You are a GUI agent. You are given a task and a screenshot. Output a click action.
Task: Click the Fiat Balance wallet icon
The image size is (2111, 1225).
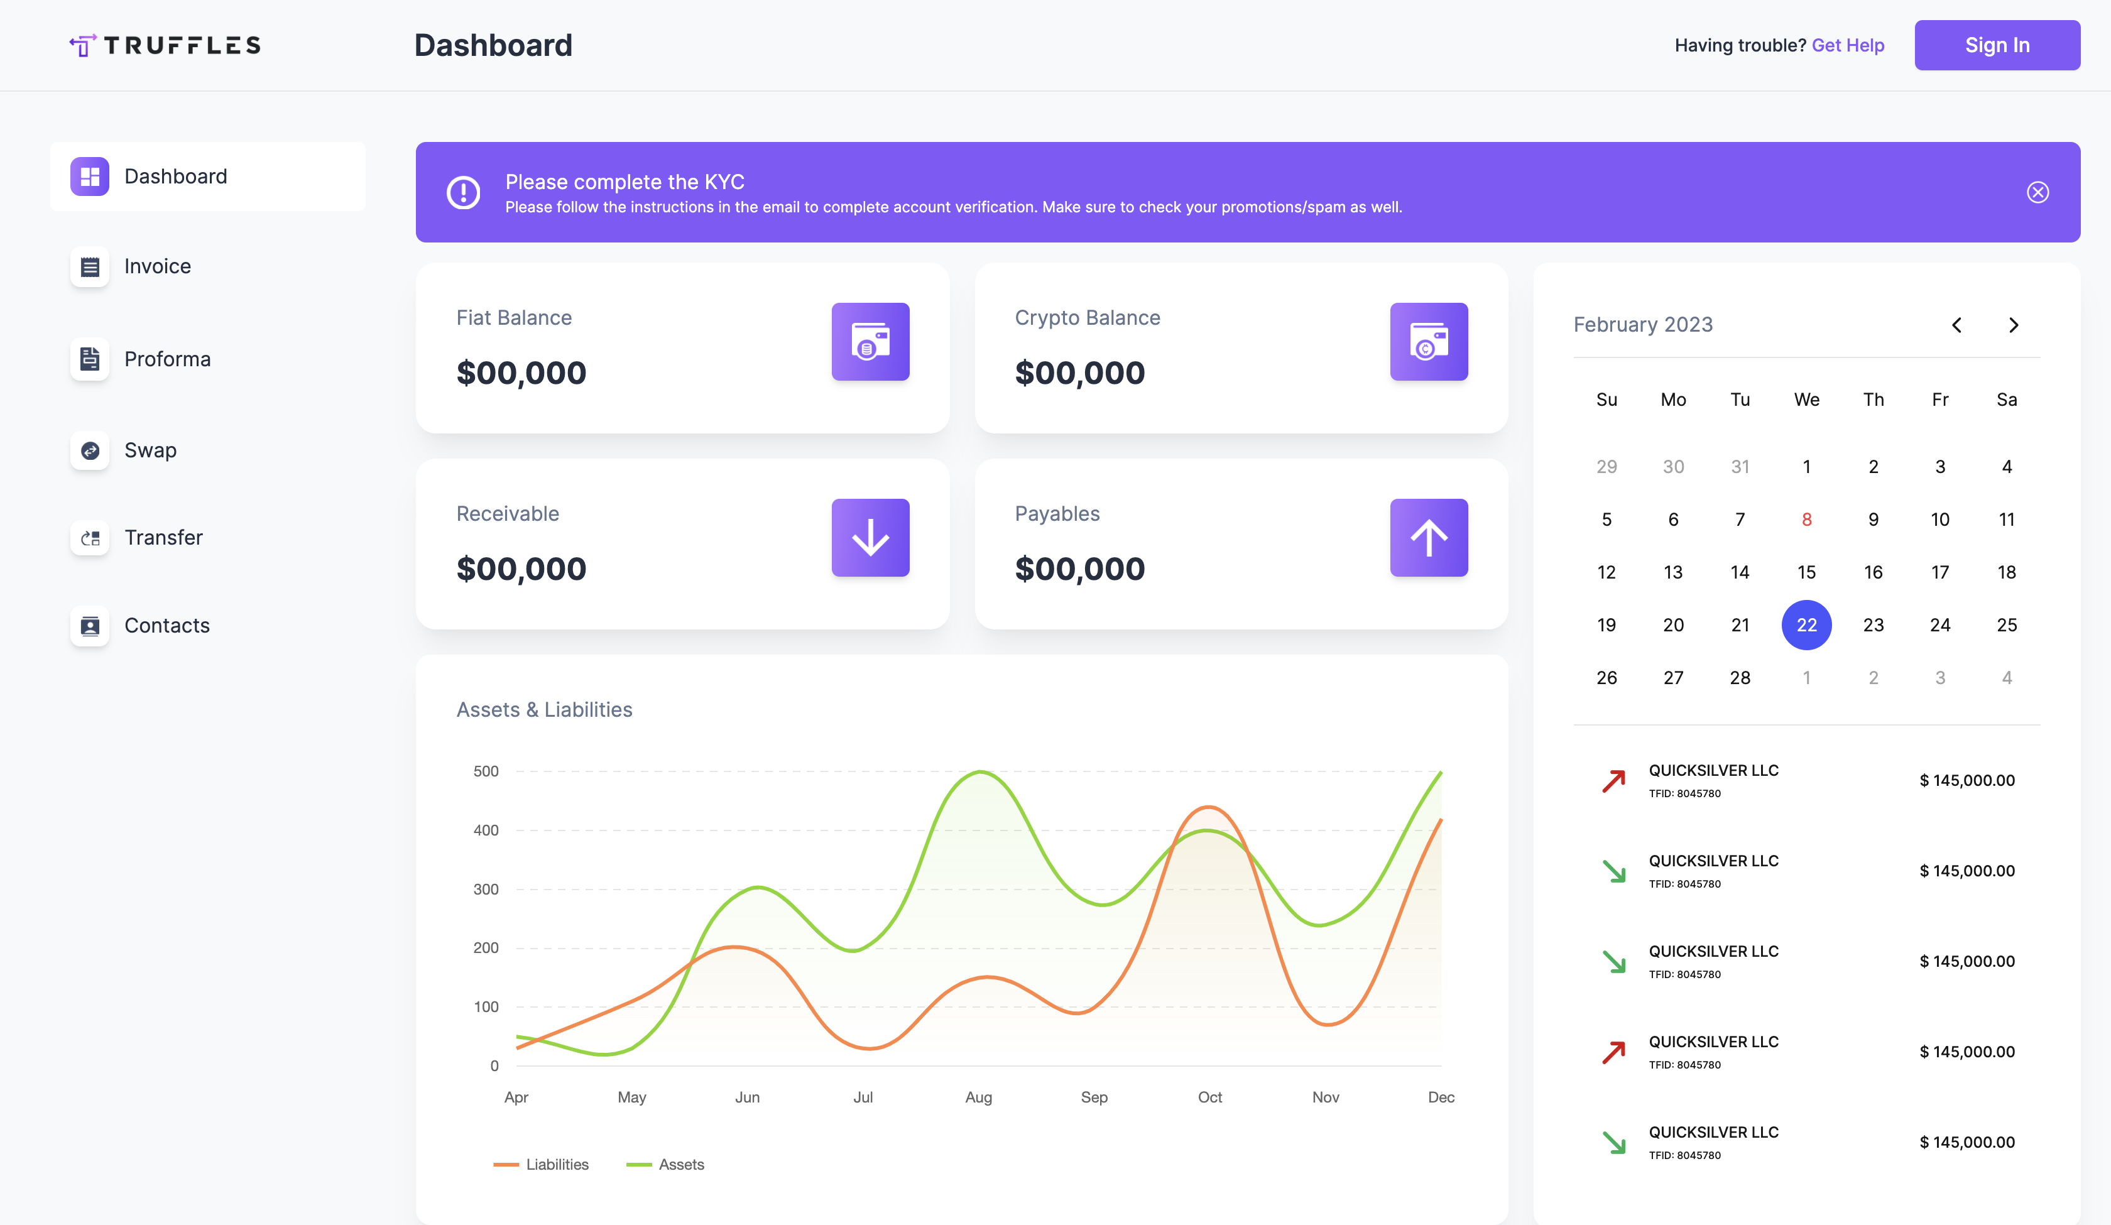click(870, 341)
